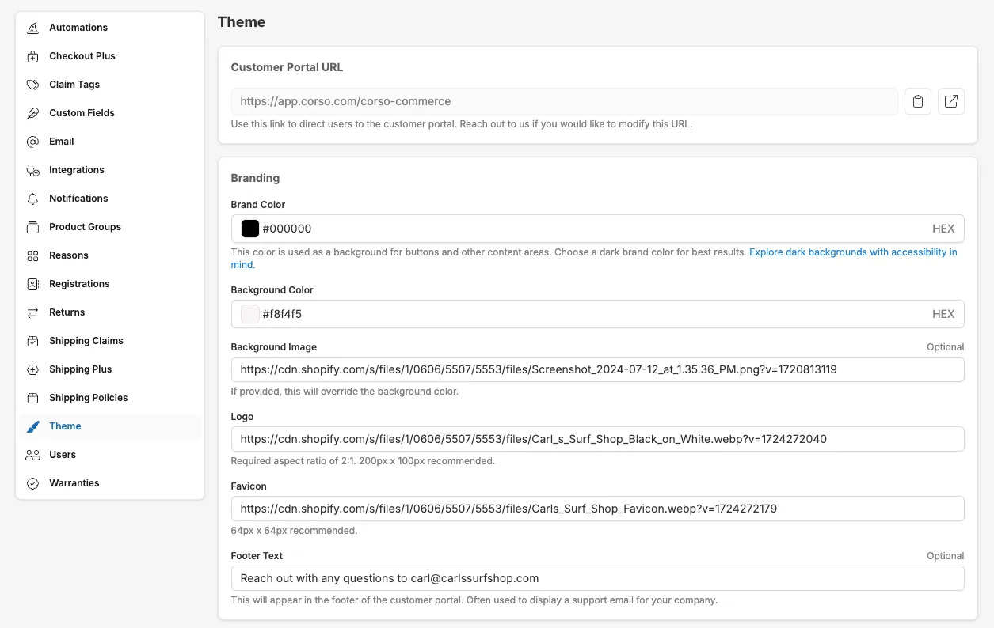The height and width of the screenshot is (628, 994).
Task: Open the Product Groups section
Action: 85,227
